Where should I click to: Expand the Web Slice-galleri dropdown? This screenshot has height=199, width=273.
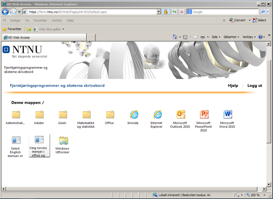point(64,29)
